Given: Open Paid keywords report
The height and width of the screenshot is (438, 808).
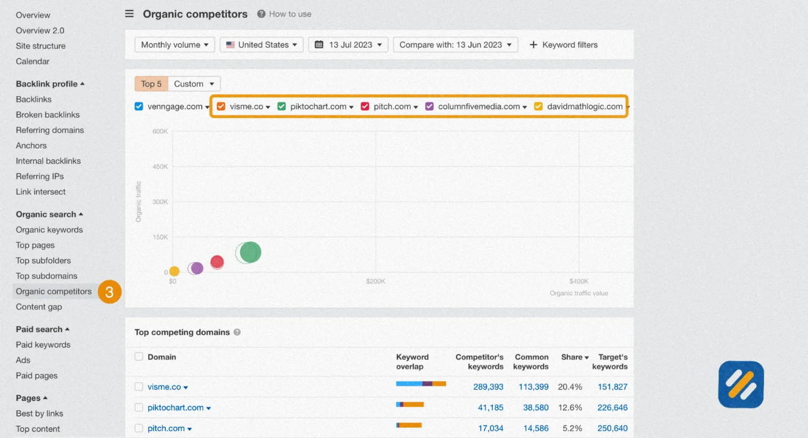Looking at the screenshot, I should click(43, 345).
